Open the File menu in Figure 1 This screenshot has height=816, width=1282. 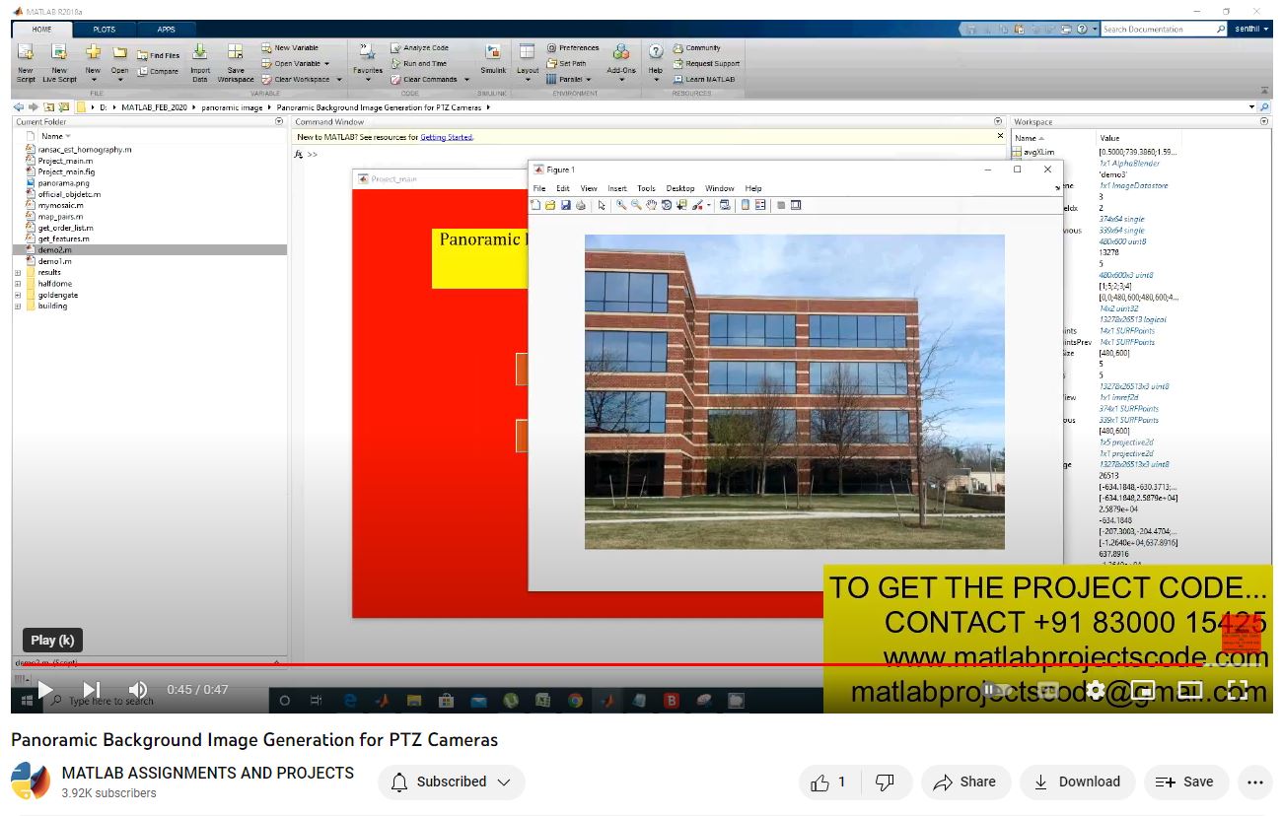pyautogui.click(x=539, y=188)
